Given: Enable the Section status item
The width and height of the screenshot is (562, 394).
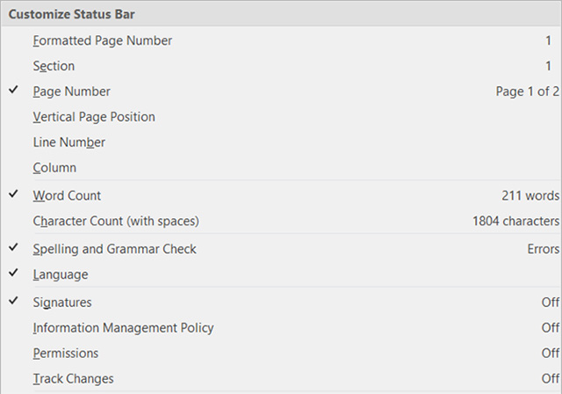Looking at the screenshot, I should (x=54, y=66).
